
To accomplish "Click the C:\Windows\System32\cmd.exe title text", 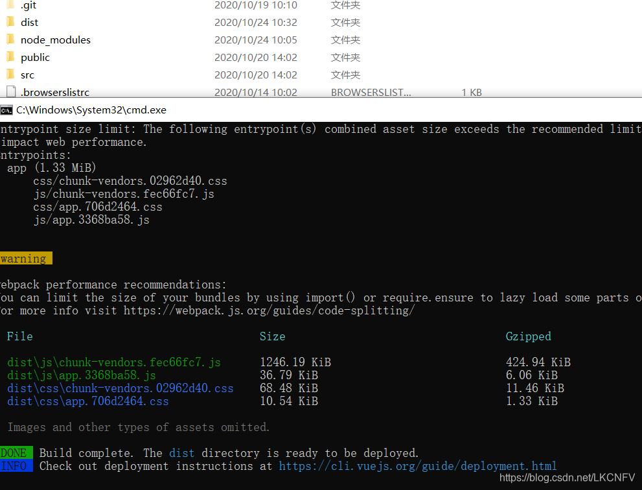I will 91,110.
